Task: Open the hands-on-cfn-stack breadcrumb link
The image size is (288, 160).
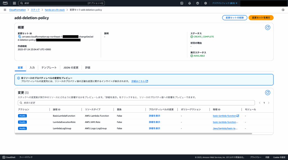Action: pyautogui.click(x=55, y=10)
